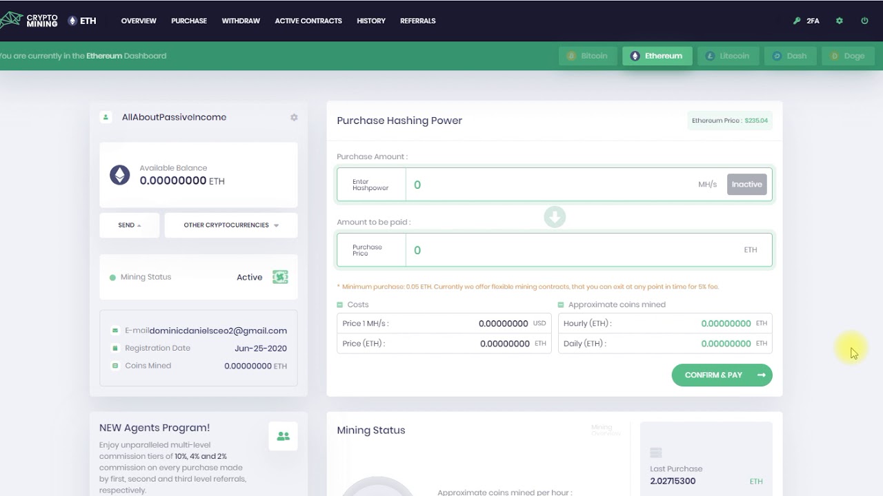The height and width of the screenshot is (496, 883).
Task: Click the Agents Program people icon
Action: tap(283, 436)
